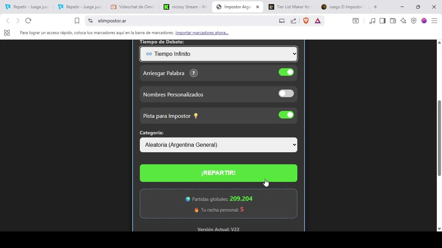
Task: Switch to the second Repetir - Juega tab
Action: 80,7
